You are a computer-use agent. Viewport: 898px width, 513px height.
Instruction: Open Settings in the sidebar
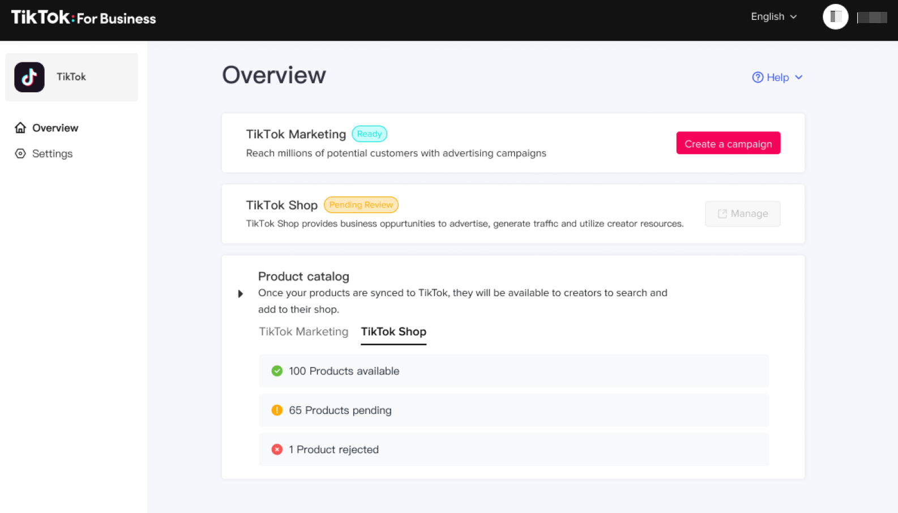[x=52, y=153]
